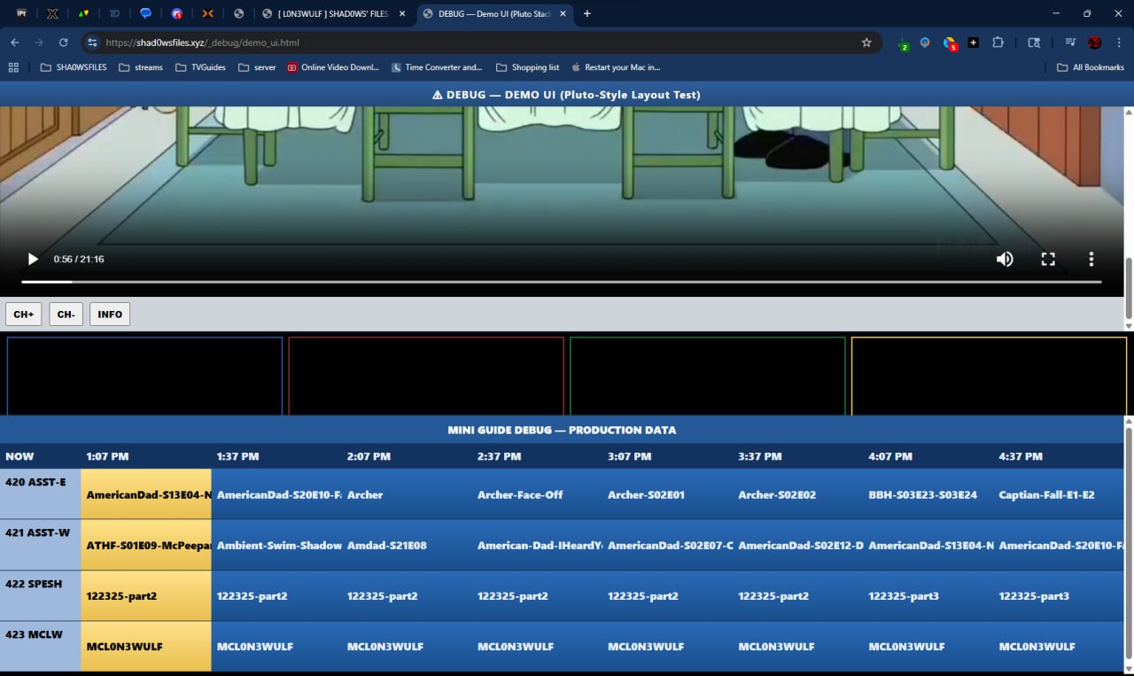Mute the video volume speaker icon
Screen dimensions: 1134x676
pyautogui.click(x=1005, y=260)
